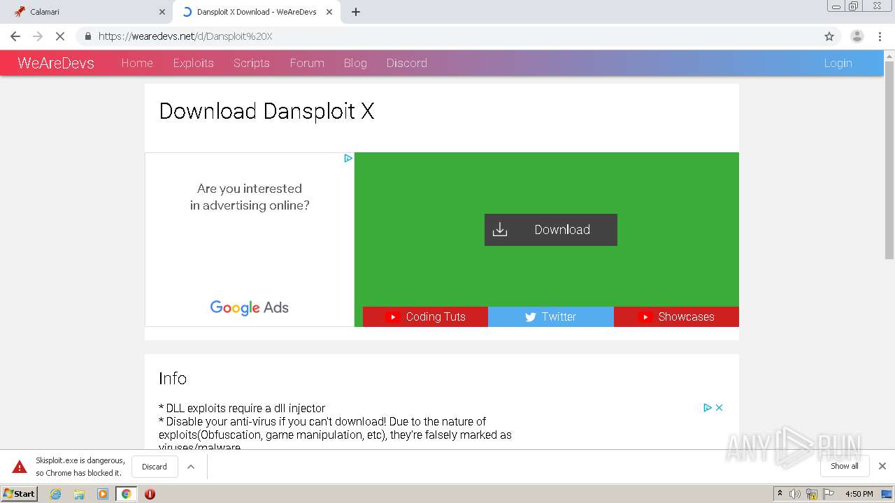Open the Windows Start button
Viewport: 895px width, 503px height.
(x=20, y=494)
